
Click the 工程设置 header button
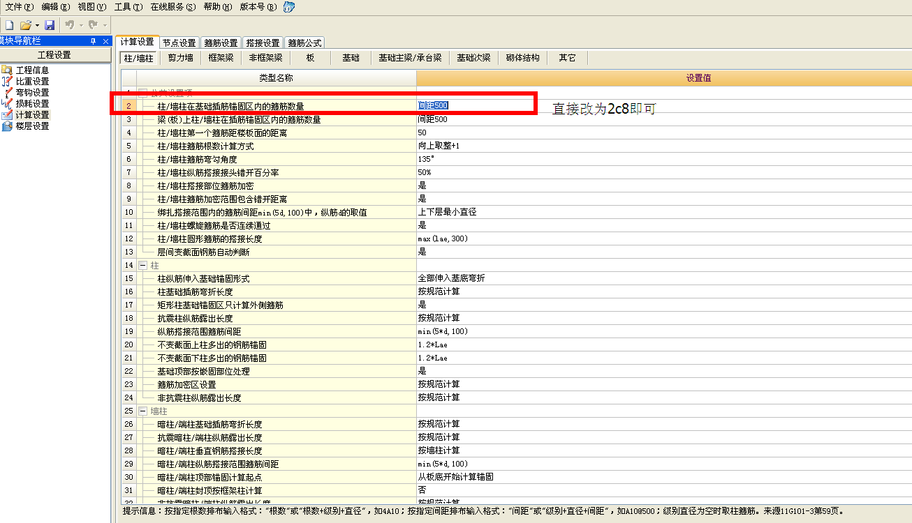54,55
